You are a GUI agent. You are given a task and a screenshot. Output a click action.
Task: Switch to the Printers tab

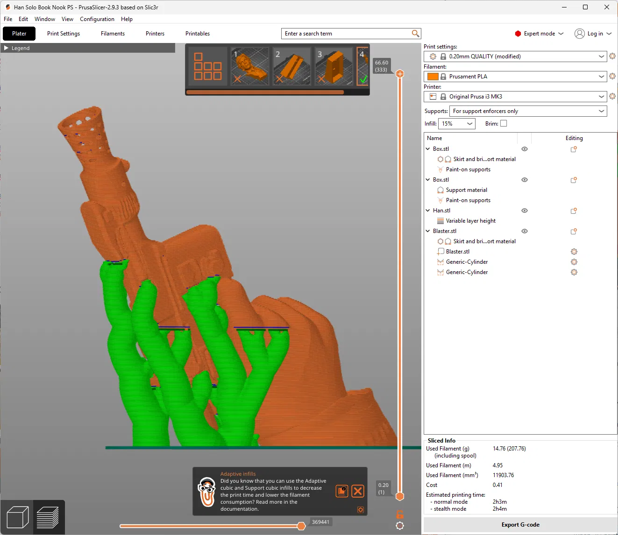(x=155, y=34)
